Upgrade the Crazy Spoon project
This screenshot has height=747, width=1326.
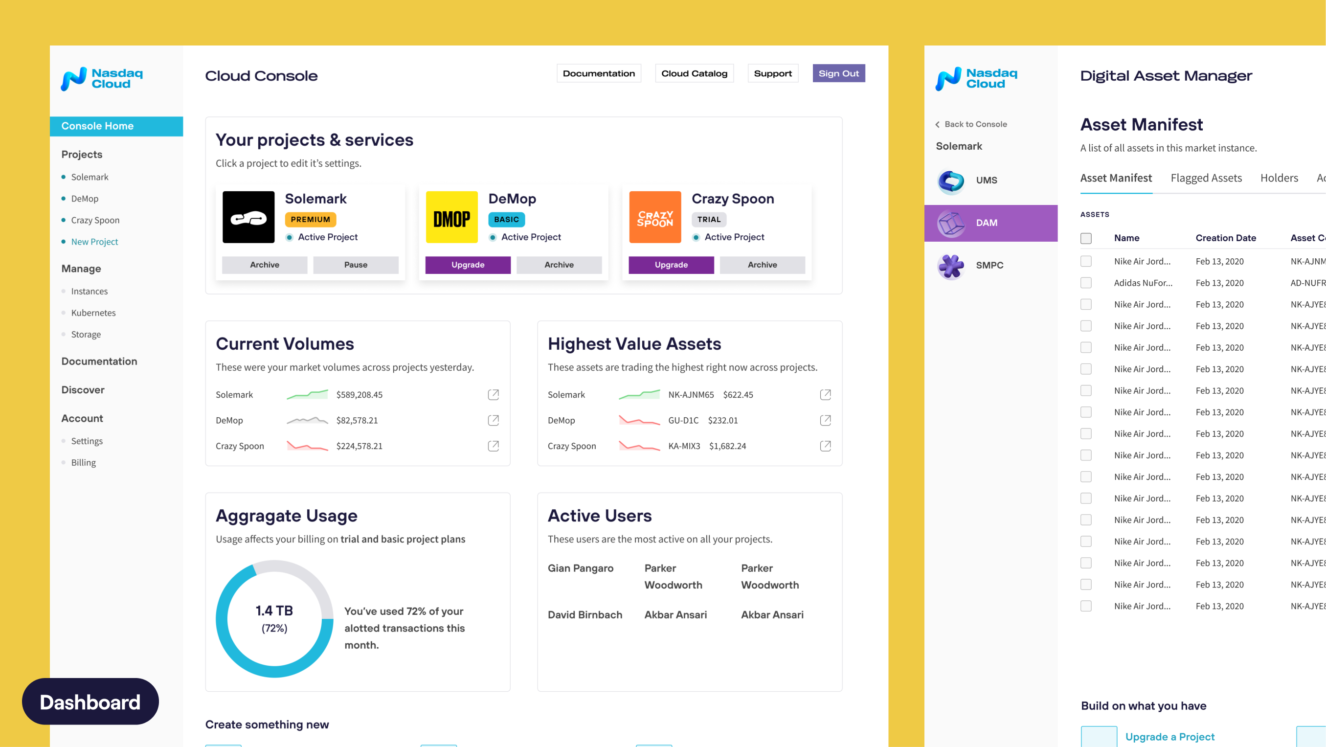(x=671, y=265)
